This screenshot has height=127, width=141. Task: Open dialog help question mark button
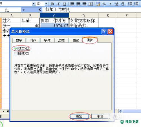[104, 31]
